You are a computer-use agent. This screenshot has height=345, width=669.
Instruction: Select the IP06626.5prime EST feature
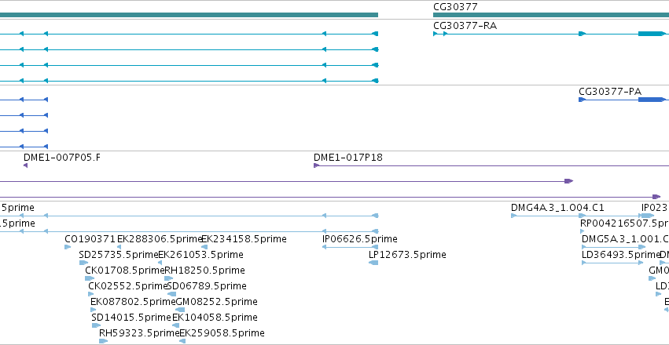pyautogui.click(x=351, y=247)
